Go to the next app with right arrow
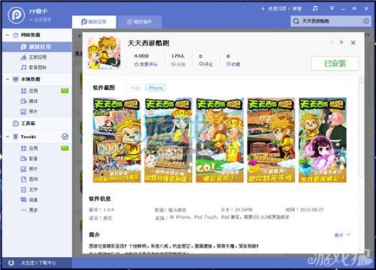The height and width of the screenshot is (270, 376). pyautogui.click(x=342, y=43)
